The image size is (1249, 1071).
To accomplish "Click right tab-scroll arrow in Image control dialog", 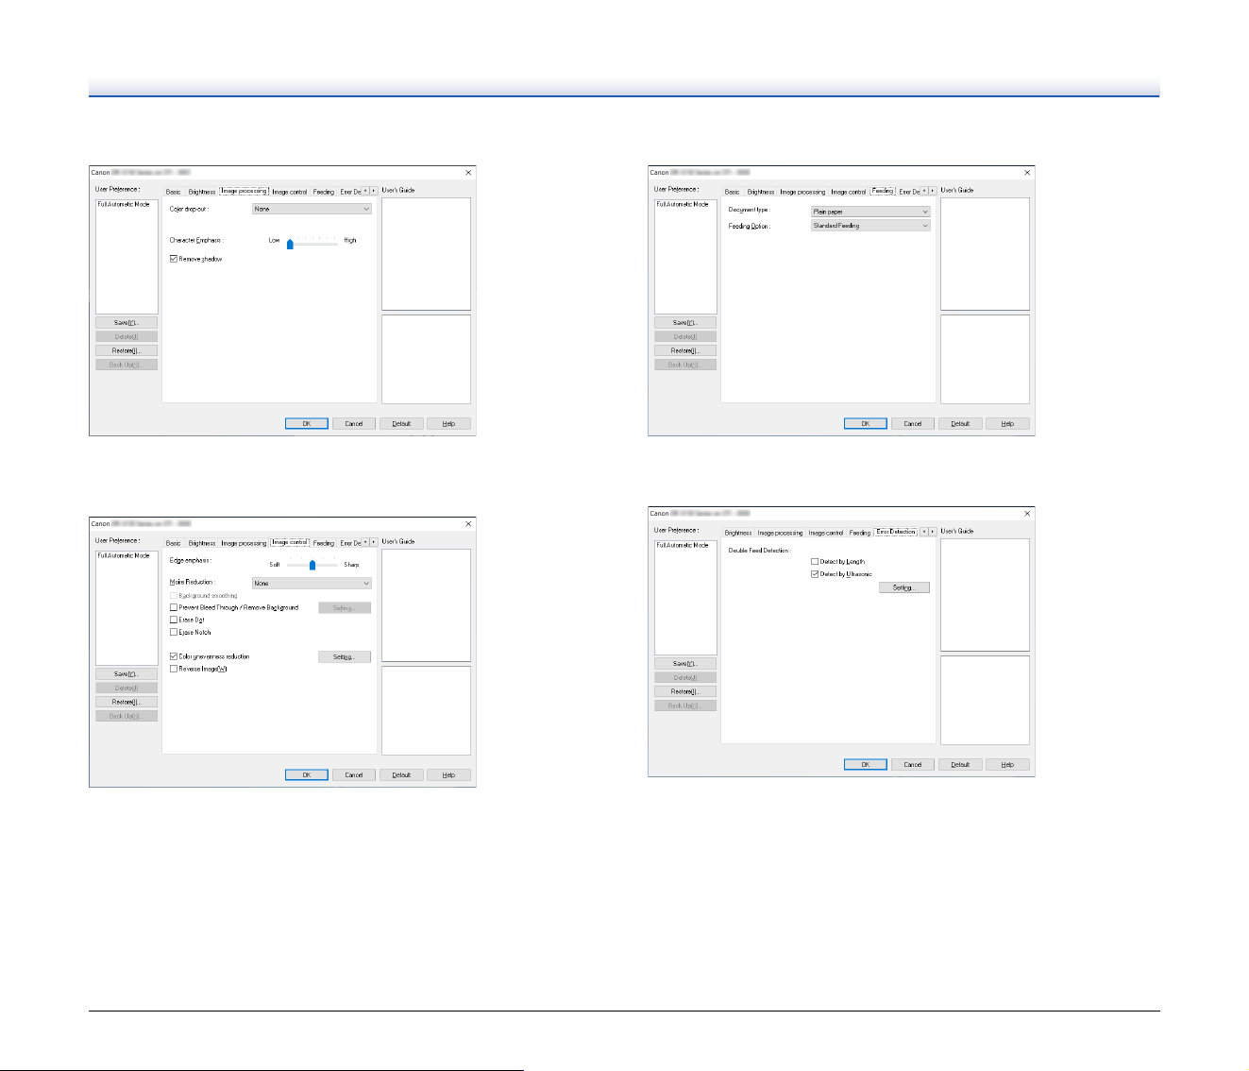I will [374, 542].
